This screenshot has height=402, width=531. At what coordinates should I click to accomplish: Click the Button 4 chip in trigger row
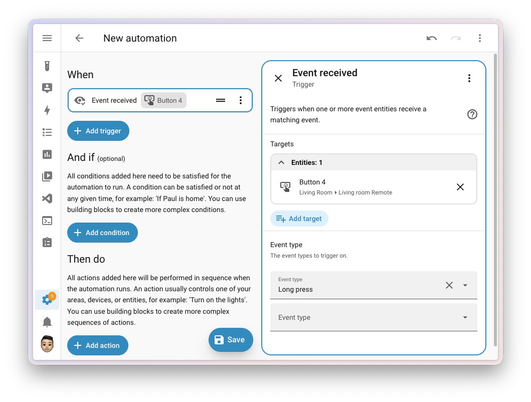(x=163, y=100)
